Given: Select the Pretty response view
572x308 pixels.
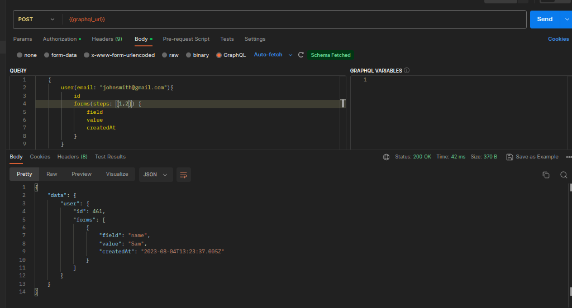Looking at the screenshot, I should [25, 174].
